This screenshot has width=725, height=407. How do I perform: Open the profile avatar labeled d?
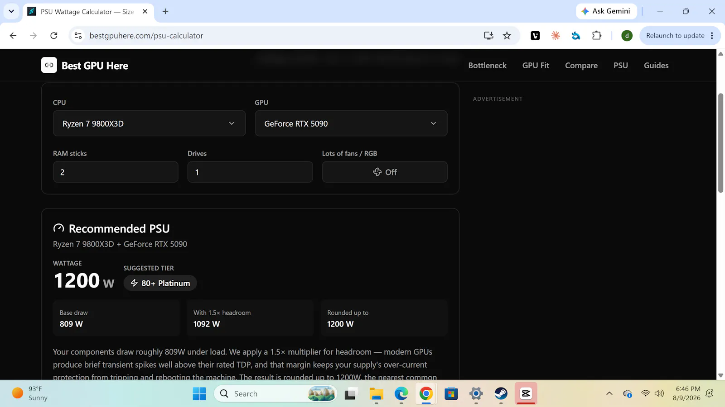coord(627,36)
